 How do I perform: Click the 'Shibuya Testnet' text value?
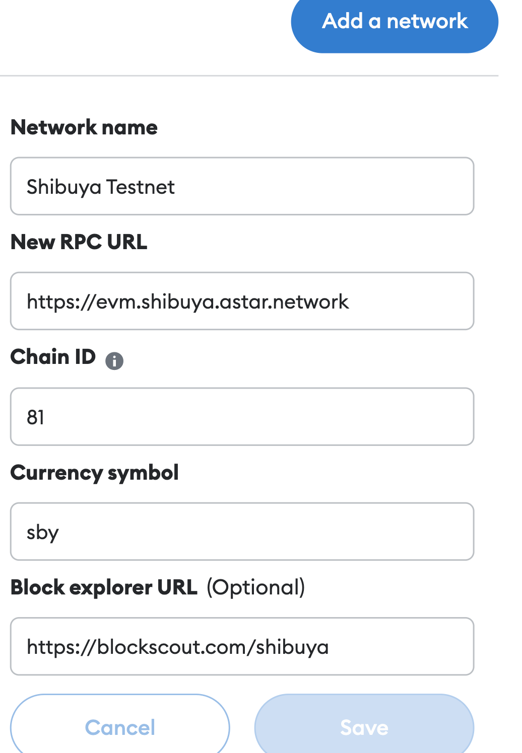click(101, 187)
